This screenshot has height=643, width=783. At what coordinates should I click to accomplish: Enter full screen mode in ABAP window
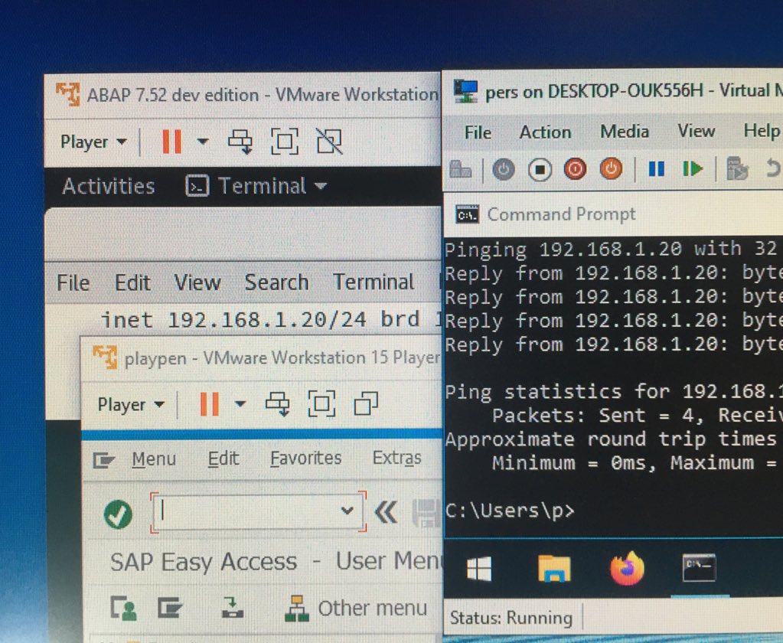(285, 142)
